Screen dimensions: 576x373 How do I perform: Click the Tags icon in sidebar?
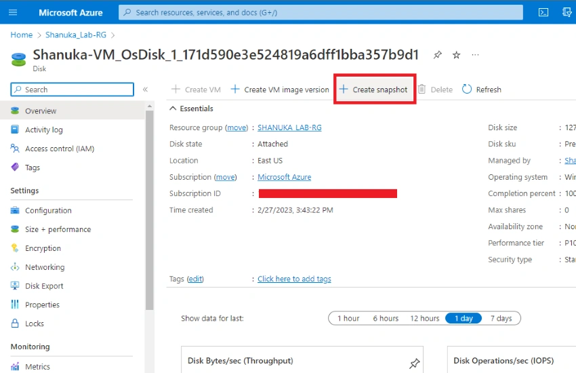pyautogui.click(x=15, y=168)
